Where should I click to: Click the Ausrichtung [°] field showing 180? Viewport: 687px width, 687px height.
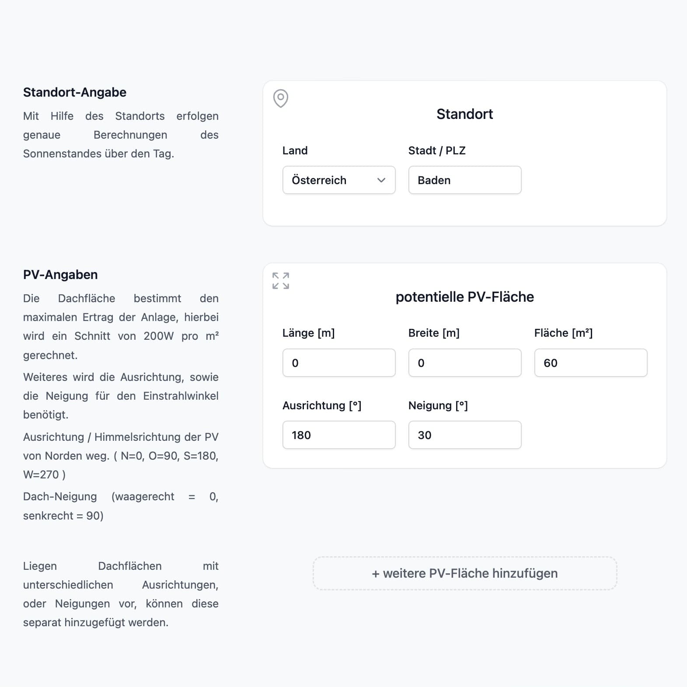coord(339,435)
